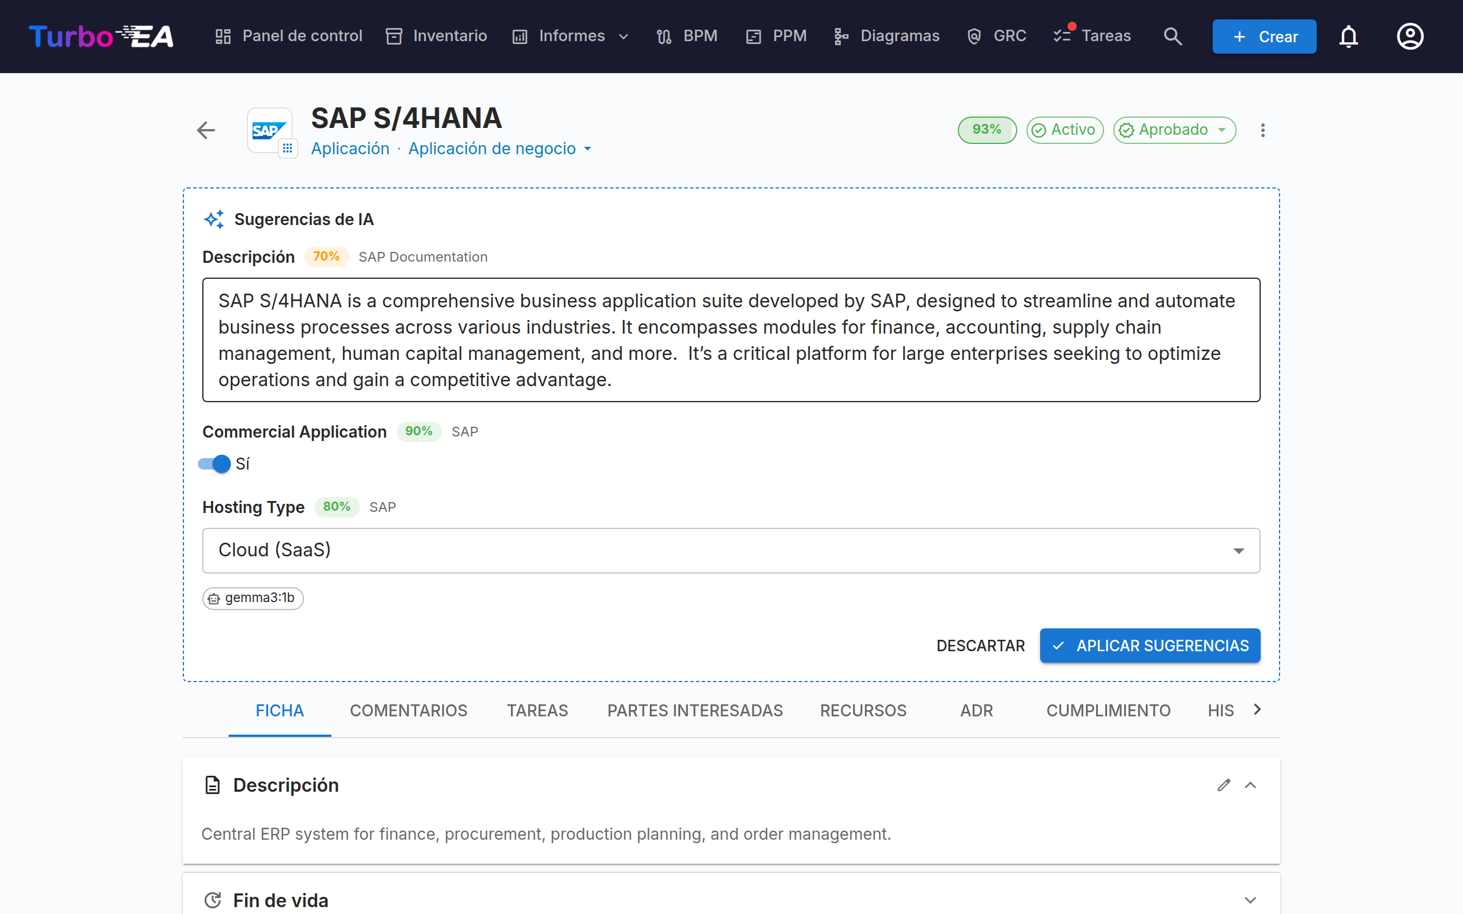Click the Fin de vida clock icon
This screenshot has height=914, width=1463.
[212, 900]
